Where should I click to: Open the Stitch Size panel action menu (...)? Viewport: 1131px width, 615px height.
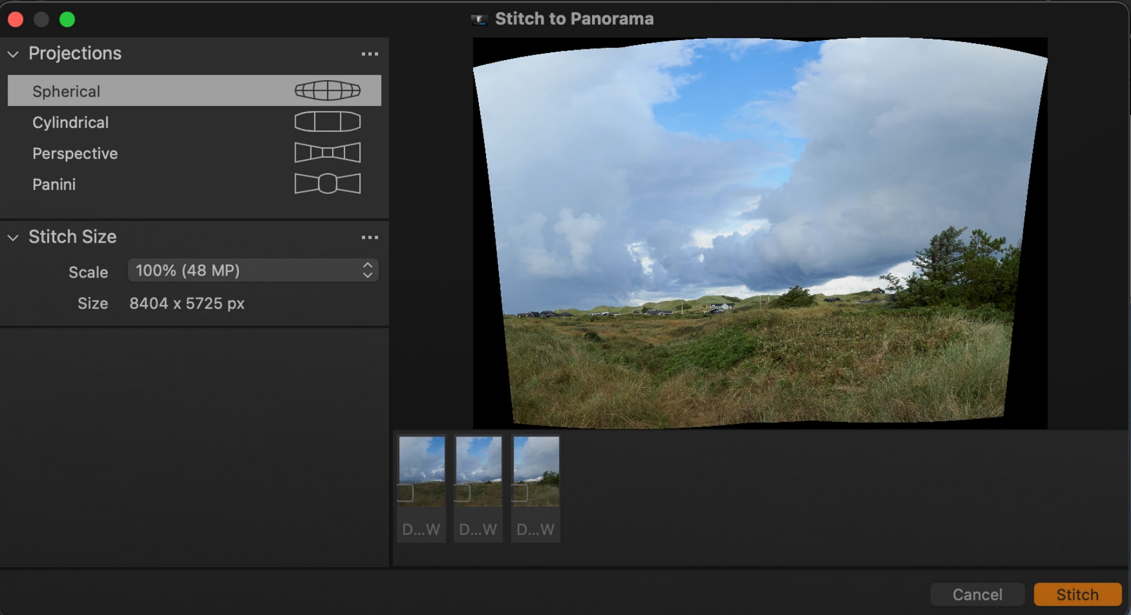[369, 237]
